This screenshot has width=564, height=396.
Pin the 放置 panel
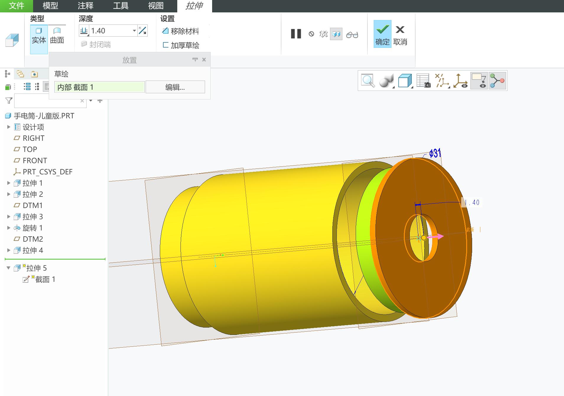point(195,60)
